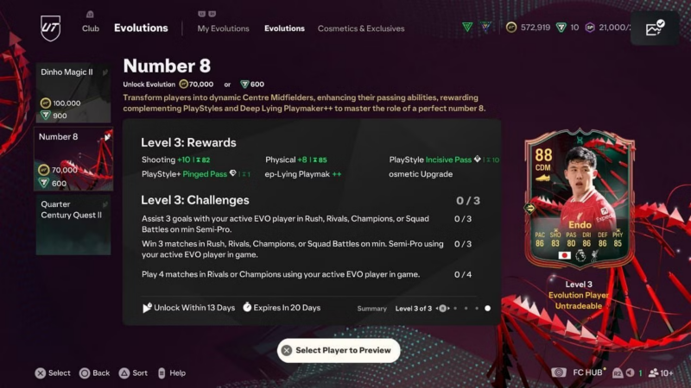Image resolution: width=691 pixels, height=388 pixels.
Task: Go to the Club menu section
Action: pos(91,28)
